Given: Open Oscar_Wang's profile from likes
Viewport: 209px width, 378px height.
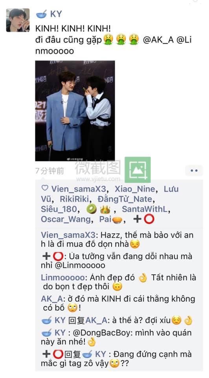Looking at the screenshot, I should pyautogui.click(x=66, y=219).
